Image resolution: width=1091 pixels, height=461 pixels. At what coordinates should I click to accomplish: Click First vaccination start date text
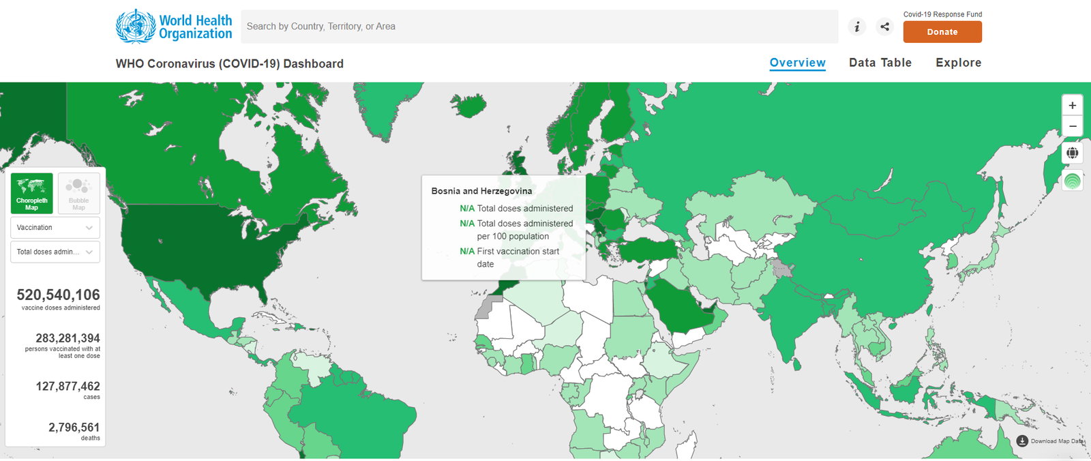tap(518, 258)
